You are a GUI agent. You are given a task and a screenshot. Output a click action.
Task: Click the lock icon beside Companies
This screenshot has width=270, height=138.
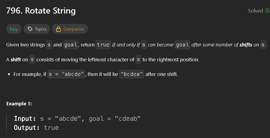58,29
